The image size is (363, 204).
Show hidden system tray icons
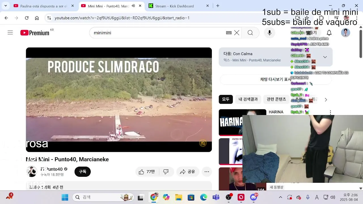(x=280, y=197)
